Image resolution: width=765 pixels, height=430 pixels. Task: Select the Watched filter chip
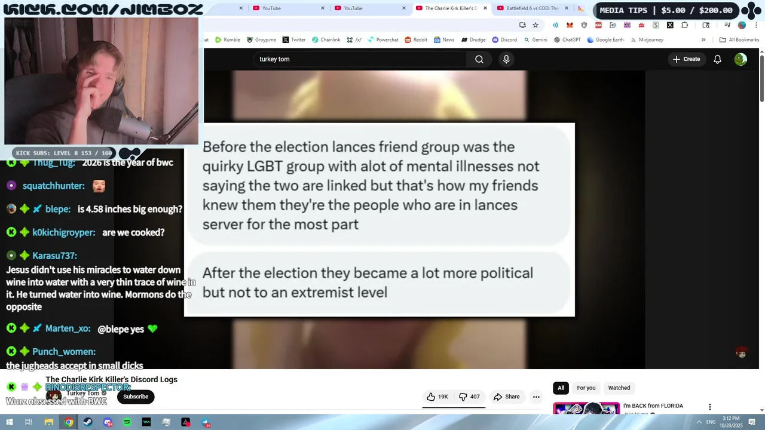pos(619,388)
